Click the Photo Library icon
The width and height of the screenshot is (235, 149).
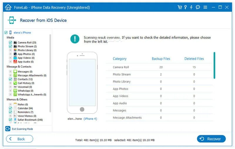(15, 50)
